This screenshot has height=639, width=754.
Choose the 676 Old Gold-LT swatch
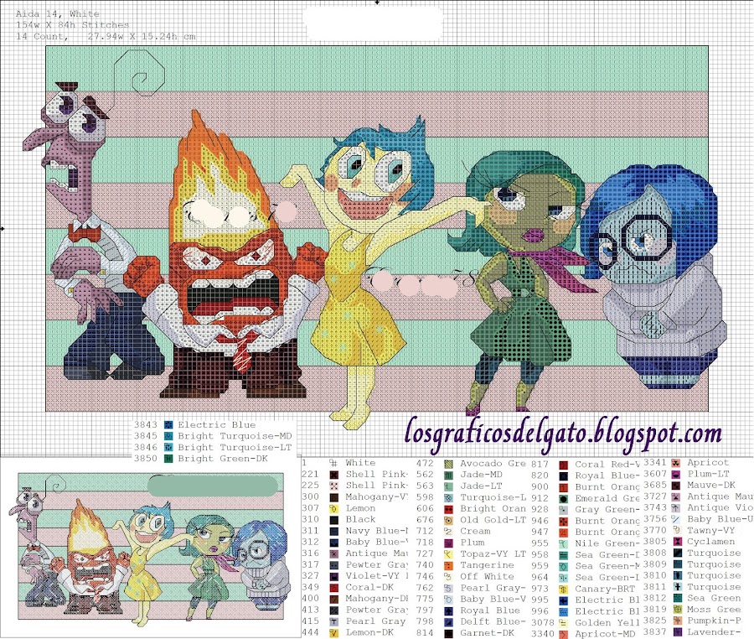point(448,520)
